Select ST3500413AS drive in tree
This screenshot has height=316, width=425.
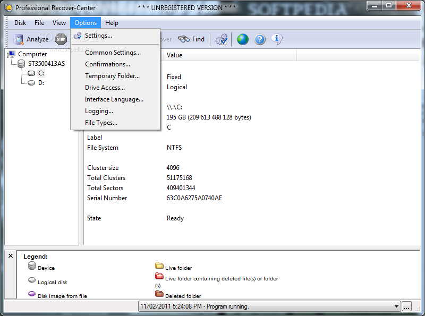pyautogui.click(x=46, y=64)
